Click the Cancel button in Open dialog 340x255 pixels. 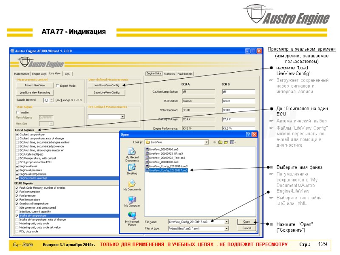click(246, 228)
